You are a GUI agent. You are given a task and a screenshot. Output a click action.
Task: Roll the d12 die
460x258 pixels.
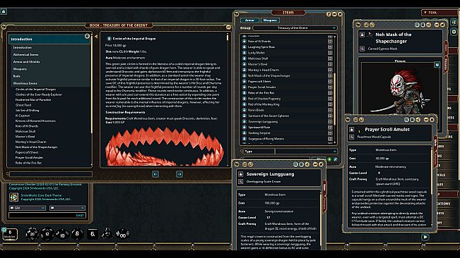coord(47,234)
